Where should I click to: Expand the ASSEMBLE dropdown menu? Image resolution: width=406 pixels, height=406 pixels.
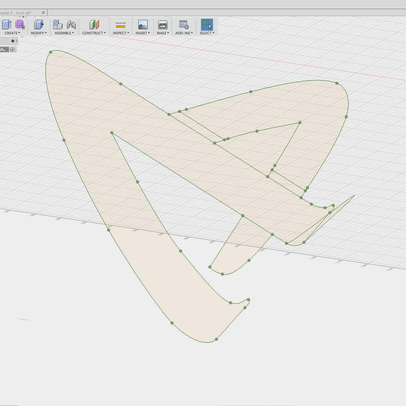[x=64, y=33]
